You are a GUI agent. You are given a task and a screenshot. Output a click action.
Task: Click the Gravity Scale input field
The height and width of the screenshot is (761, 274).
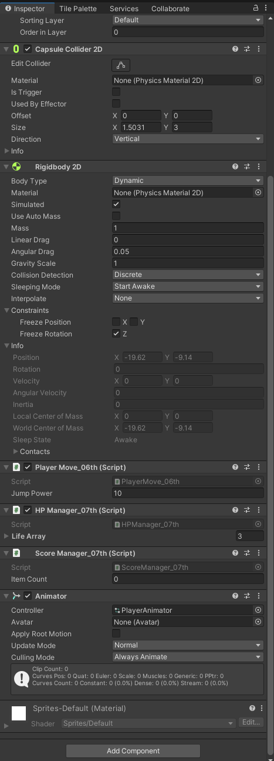(188, 263)
